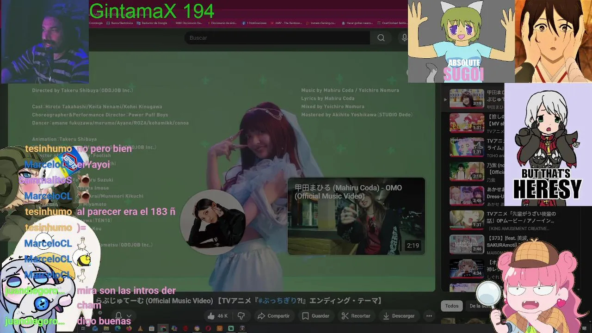The height and width of the screenshot is (333, 592).
Task: Click the #ぶっちぎり?! hashtag in the title
Action: click(x=277, y=301)
